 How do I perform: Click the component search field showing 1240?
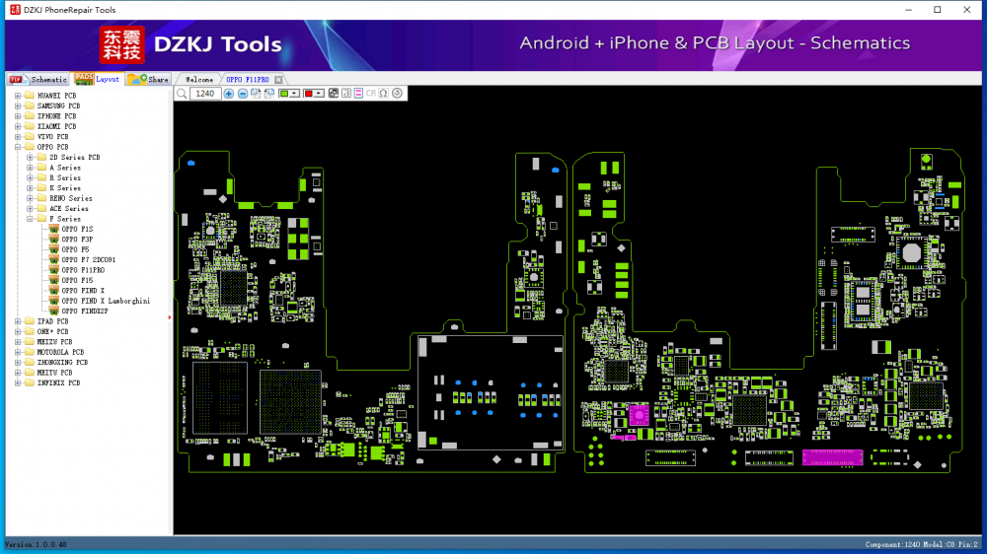[205, 94]
